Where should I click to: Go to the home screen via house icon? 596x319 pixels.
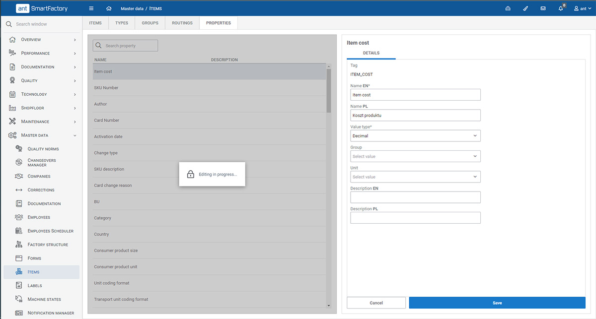point(109,8)
